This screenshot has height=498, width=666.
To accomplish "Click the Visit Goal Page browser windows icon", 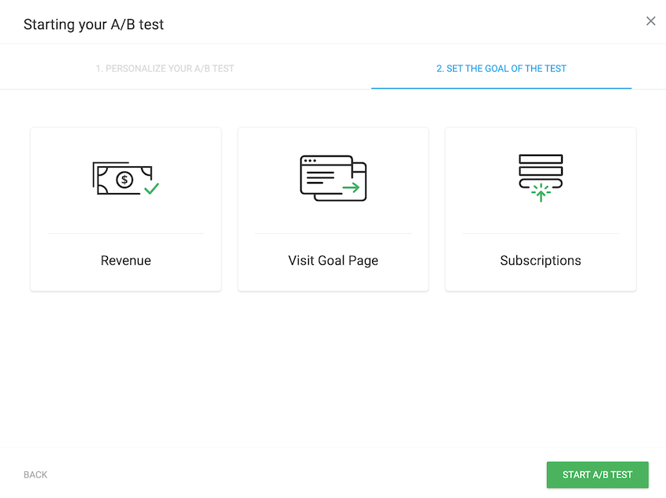I will click(333, 178).
